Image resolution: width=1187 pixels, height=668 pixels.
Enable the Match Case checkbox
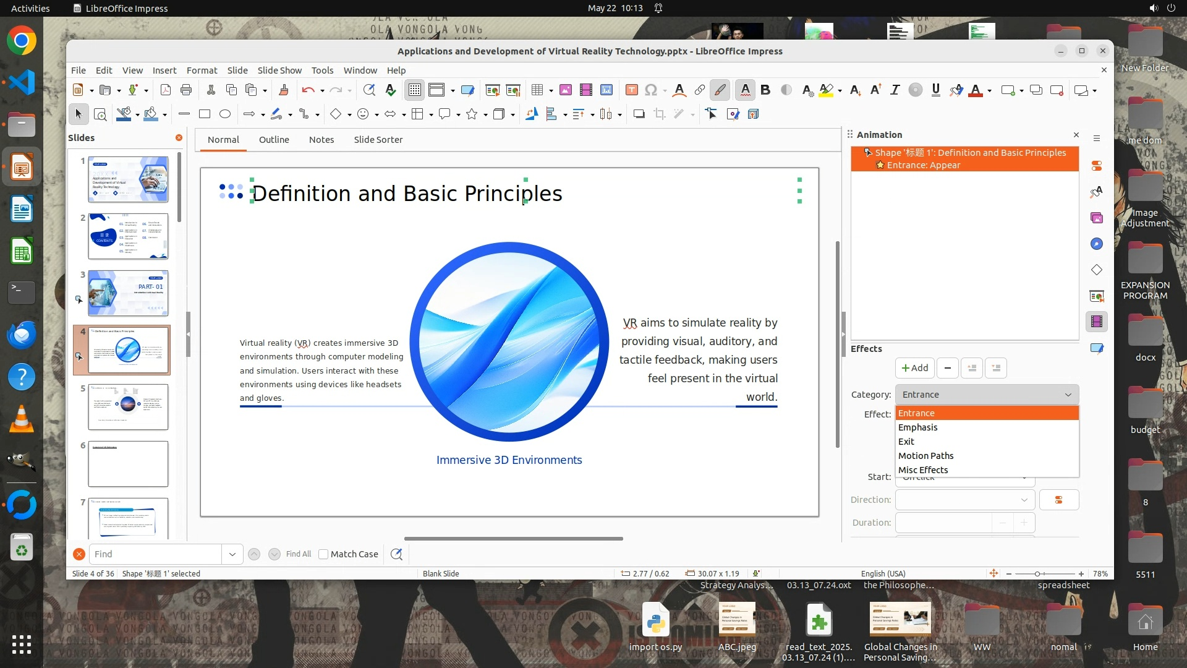pos(323,554)
